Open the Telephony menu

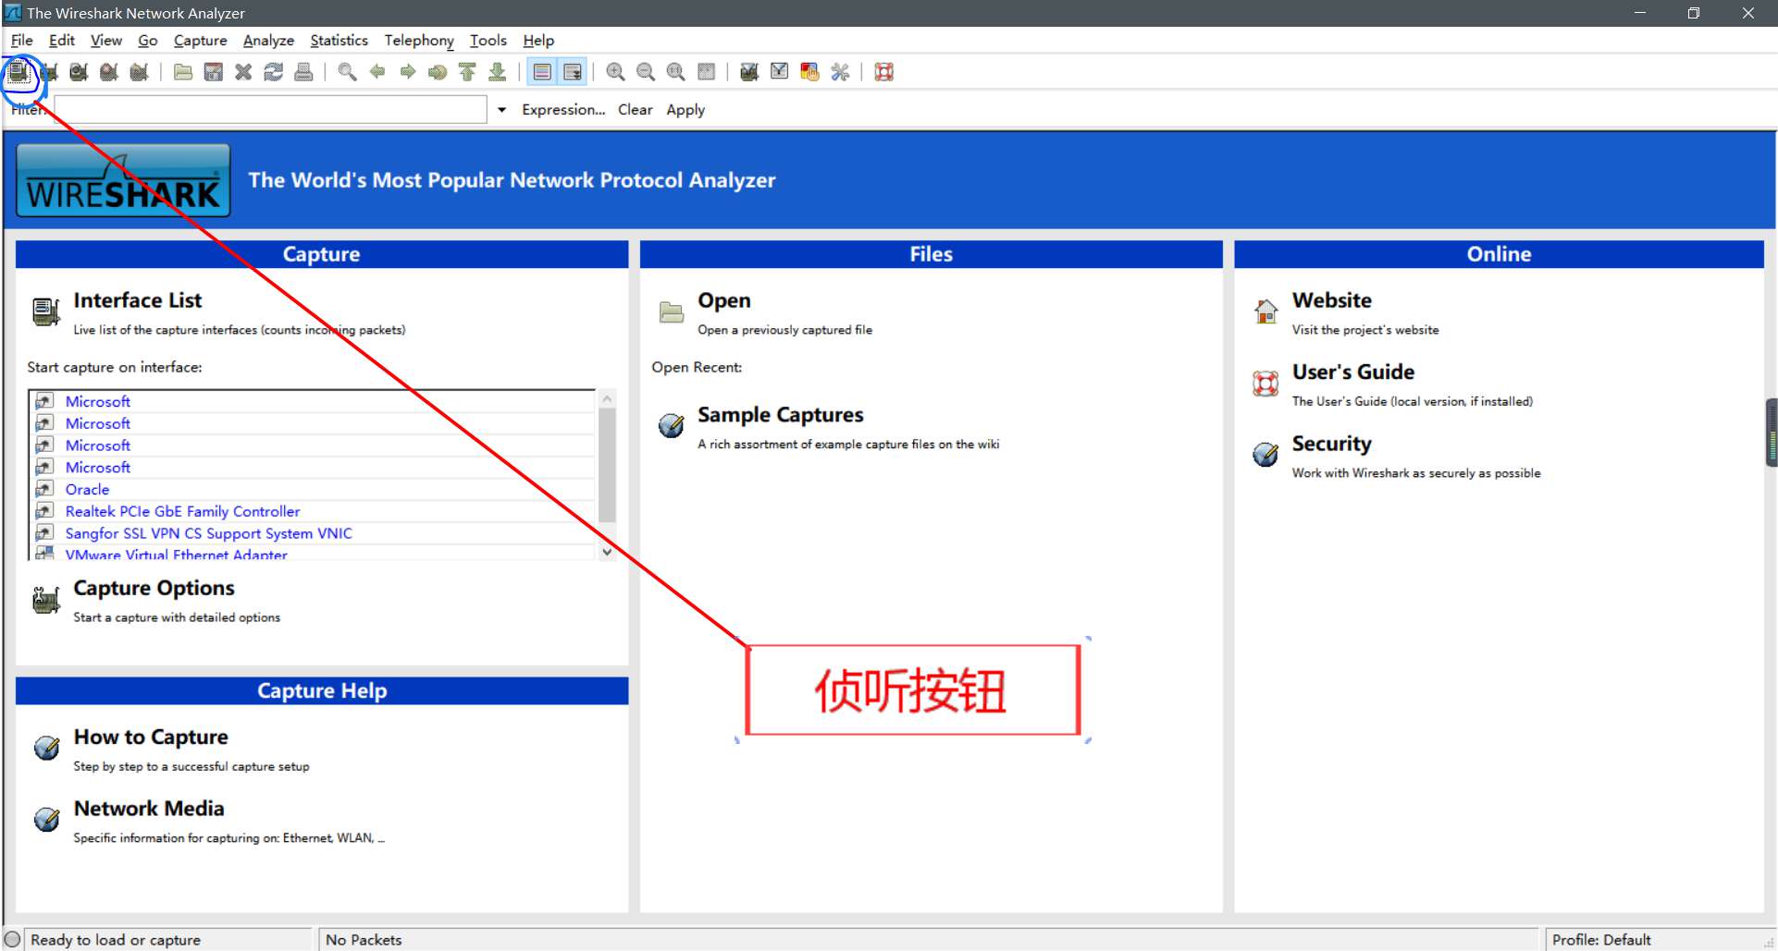(419, 41)
